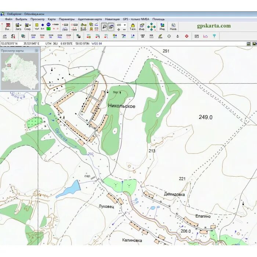
Task: Select the Evt event marker tool
Action: pos(43,27)
